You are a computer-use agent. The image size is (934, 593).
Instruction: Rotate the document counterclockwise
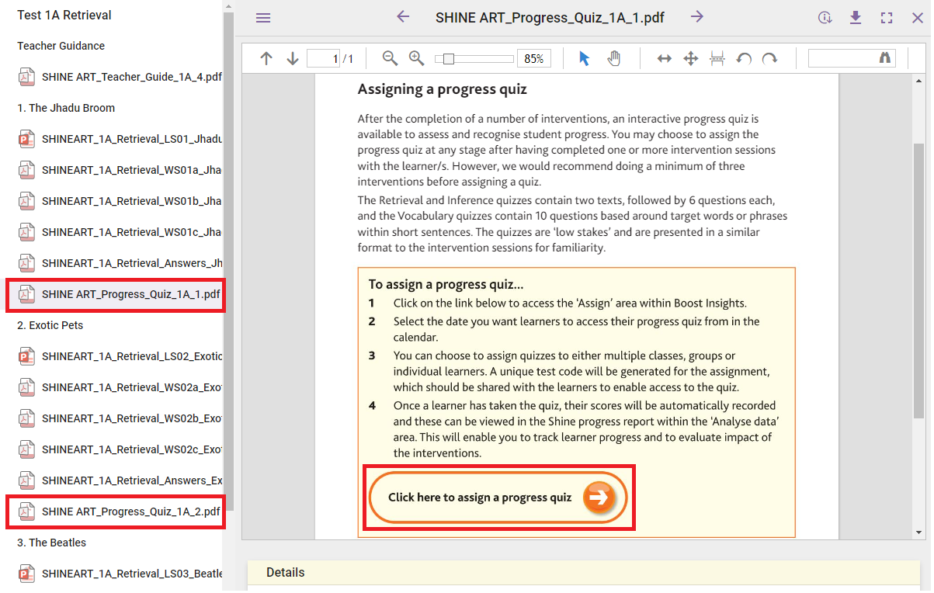[744, 58]
